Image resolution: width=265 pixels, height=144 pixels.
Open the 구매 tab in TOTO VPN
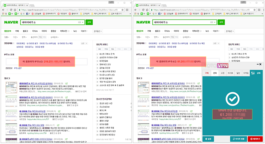pos(207,73)
